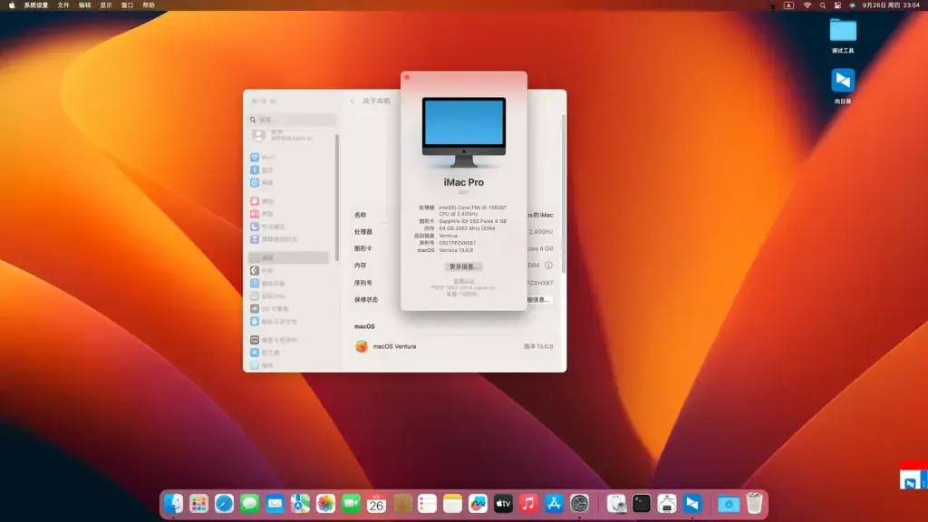Open Launchpad in the Dock
928x522 pixels.
click(x=198, y=504)
